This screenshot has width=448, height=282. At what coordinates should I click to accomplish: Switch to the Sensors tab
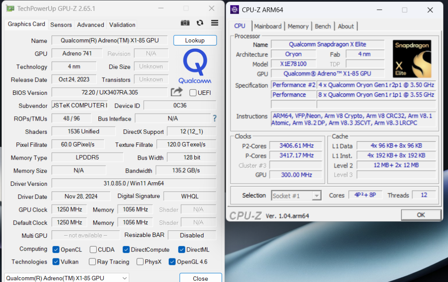(61, 25)
